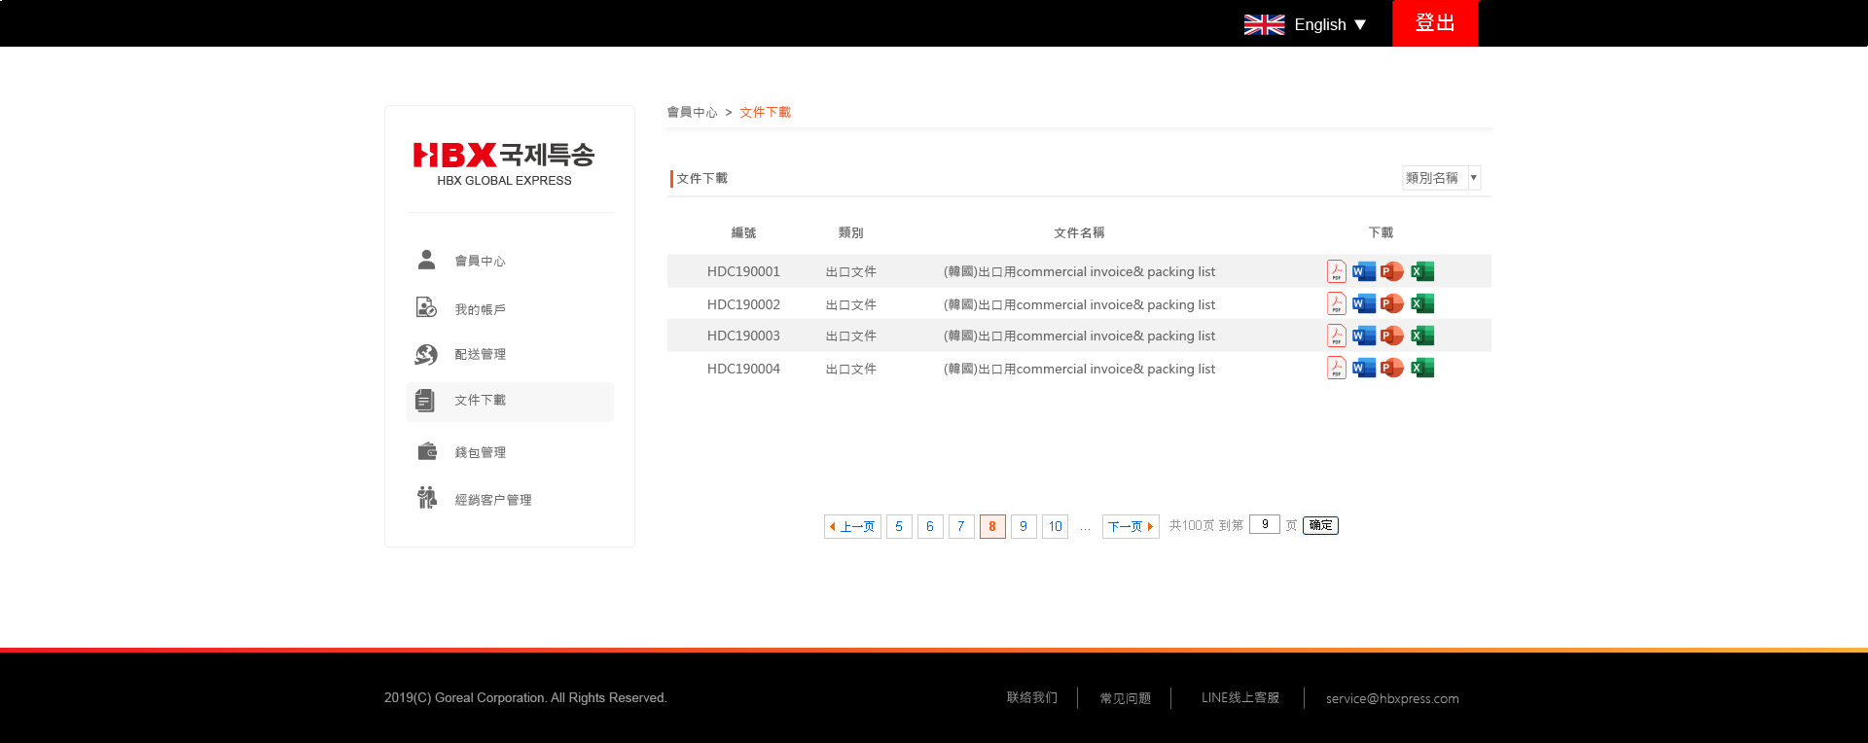1868x743 pixels.
Task: Download Excel file for HDC190004
Action: point(1421,369)
